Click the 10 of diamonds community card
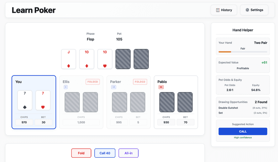This screenshot has height=162, width=278. pyautogui.click(x=87, y=59)
